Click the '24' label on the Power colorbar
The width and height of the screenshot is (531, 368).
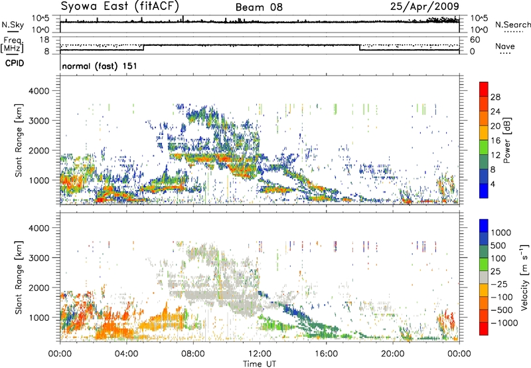click(x=495, y=112)
